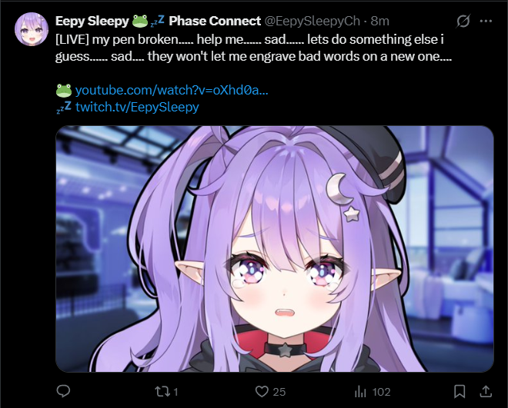508x408 pixels.
Task: Click the Eepy Sleepy display name
Action: (92, 21)
